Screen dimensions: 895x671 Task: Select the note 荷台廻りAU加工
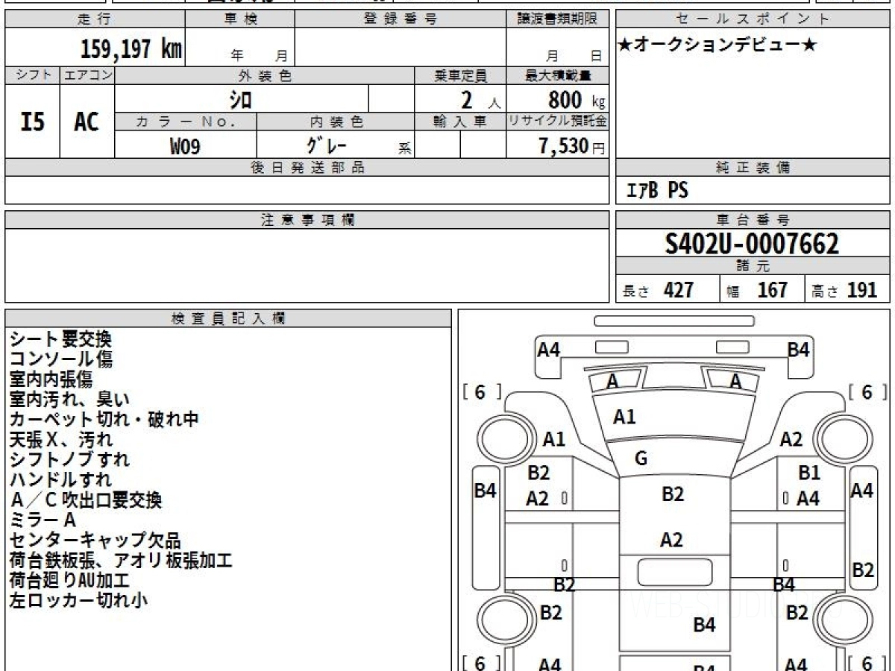click(69, 581)
